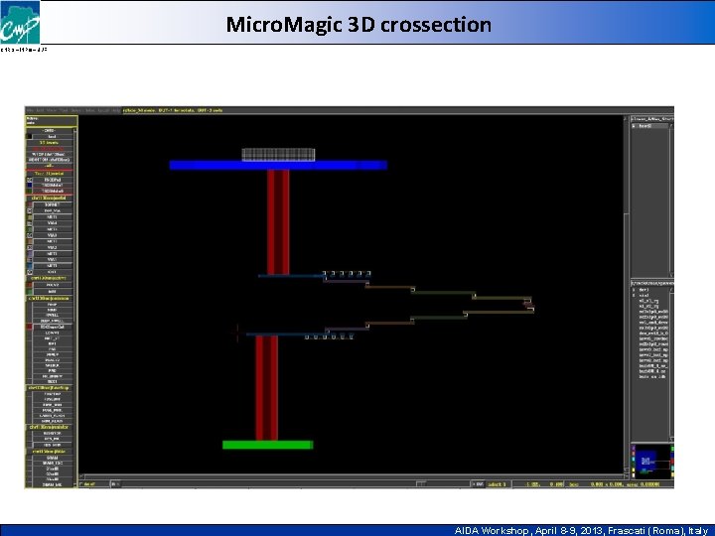Click the brown-red swatch beside POLY2

tap(30, 285)
